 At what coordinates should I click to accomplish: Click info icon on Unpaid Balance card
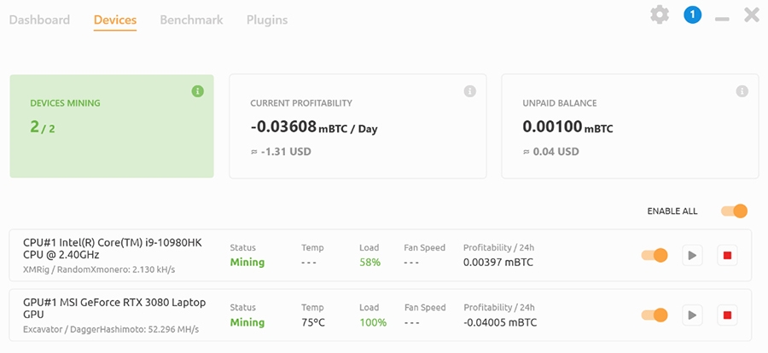click(742, 91)
